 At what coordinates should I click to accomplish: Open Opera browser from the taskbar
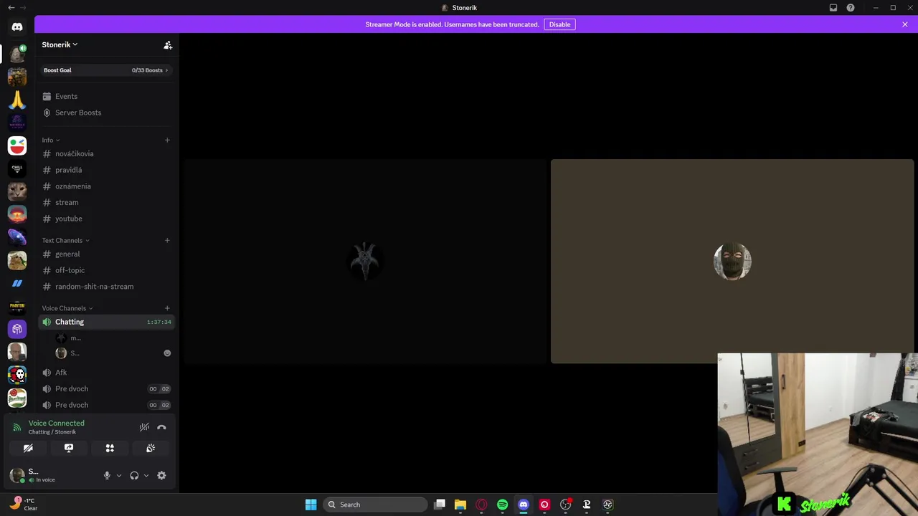pos(481,505)
